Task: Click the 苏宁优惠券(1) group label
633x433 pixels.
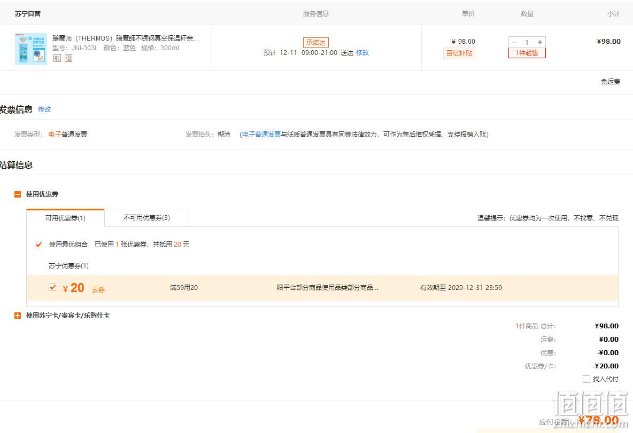Action: 68,266
